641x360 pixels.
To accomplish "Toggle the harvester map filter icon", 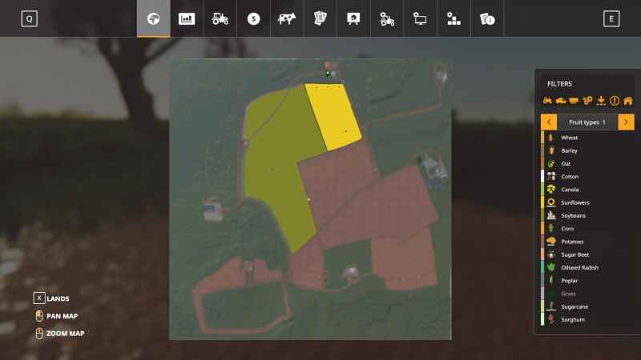I will 560,101.
